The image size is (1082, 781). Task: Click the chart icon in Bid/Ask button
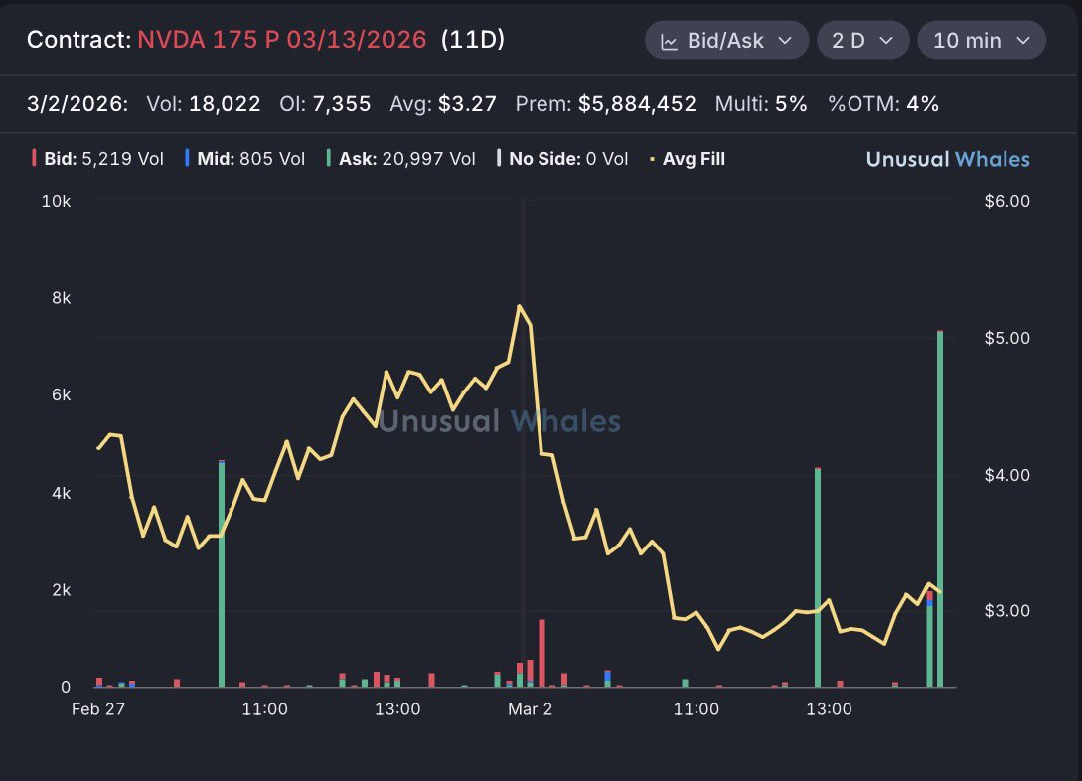[x=669, y=42]
